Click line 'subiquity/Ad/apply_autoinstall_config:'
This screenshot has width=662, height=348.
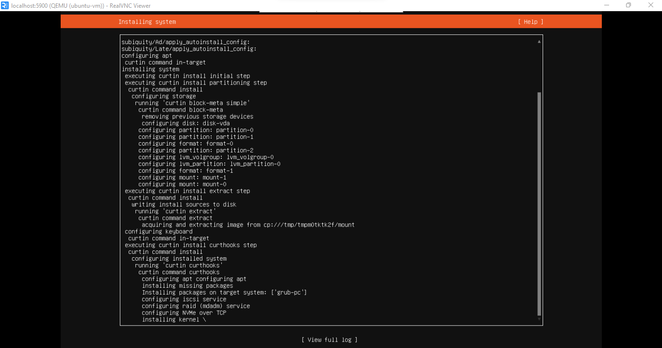point(185,42)
